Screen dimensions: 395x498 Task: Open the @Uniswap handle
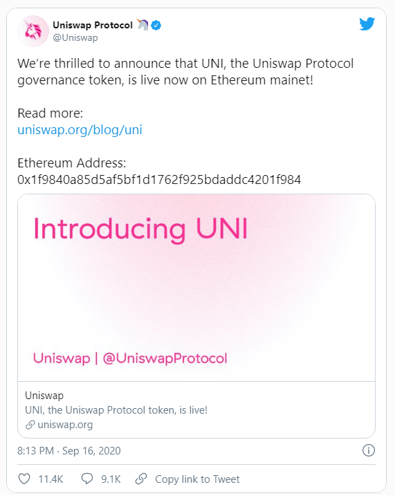pos(75,38)
